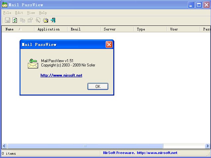Image resolution: width=211 pixels, height=158 pixels.
Task: Sort by the Email column header
Action: 84,29
